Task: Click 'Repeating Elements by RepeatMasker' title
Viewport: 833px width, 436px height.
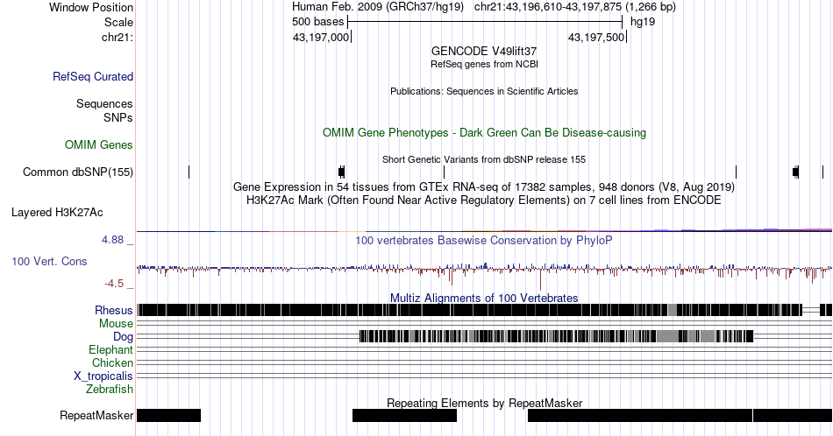Action: (484, 403)
